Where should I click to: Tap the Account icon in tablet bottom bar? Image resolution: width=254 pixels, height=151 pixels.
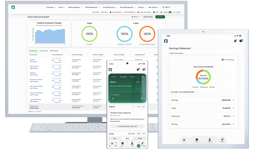point(210,140)
